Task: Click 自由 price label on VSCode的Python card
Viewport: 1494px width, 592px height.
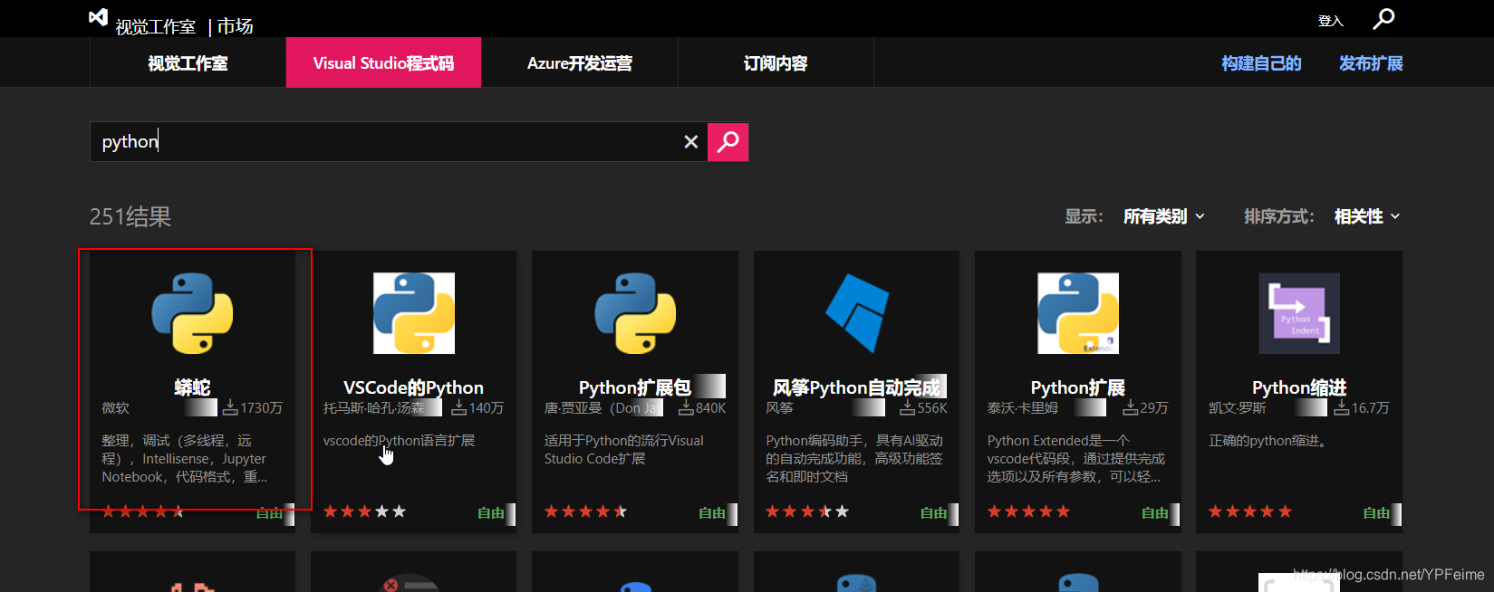Action: [x=491, y=513]
